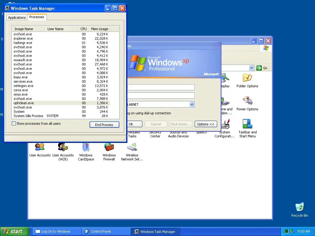Switch to Windows Task Manager taskbar button
Viewport: 315px width, 236px height.
155,231
